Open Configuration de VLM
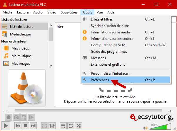This screenshot has width=177, height=131. tap(126, 45)
